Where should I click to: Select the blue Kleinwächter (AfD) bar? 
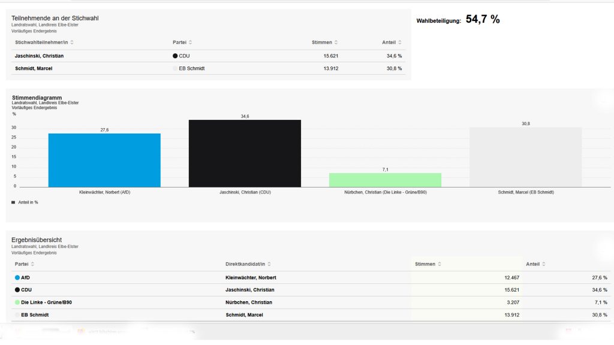click(104, 160)
